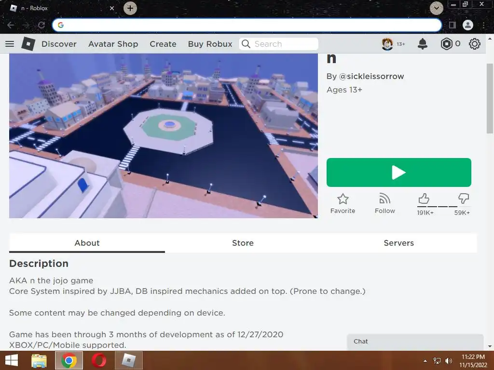Viewport: 494px width, 370px height.
Task: Open the Discover page
Action: pos(59,44)
